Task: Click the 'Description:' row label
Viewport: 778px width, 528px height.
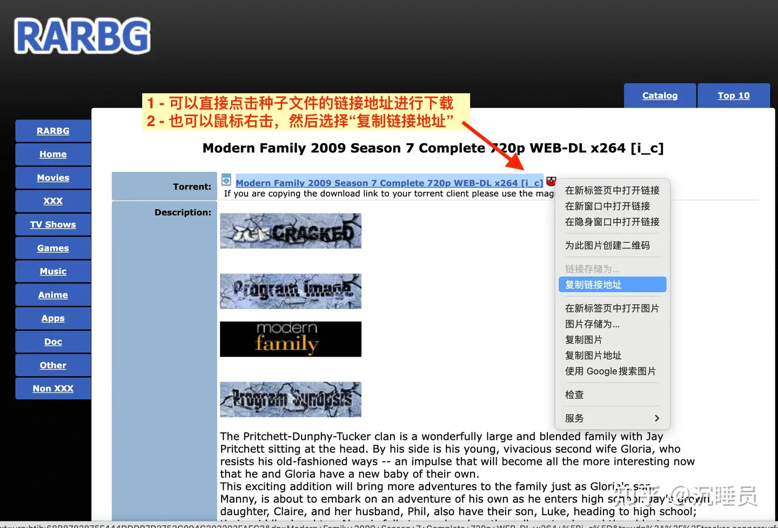Action: click(183, 212)
